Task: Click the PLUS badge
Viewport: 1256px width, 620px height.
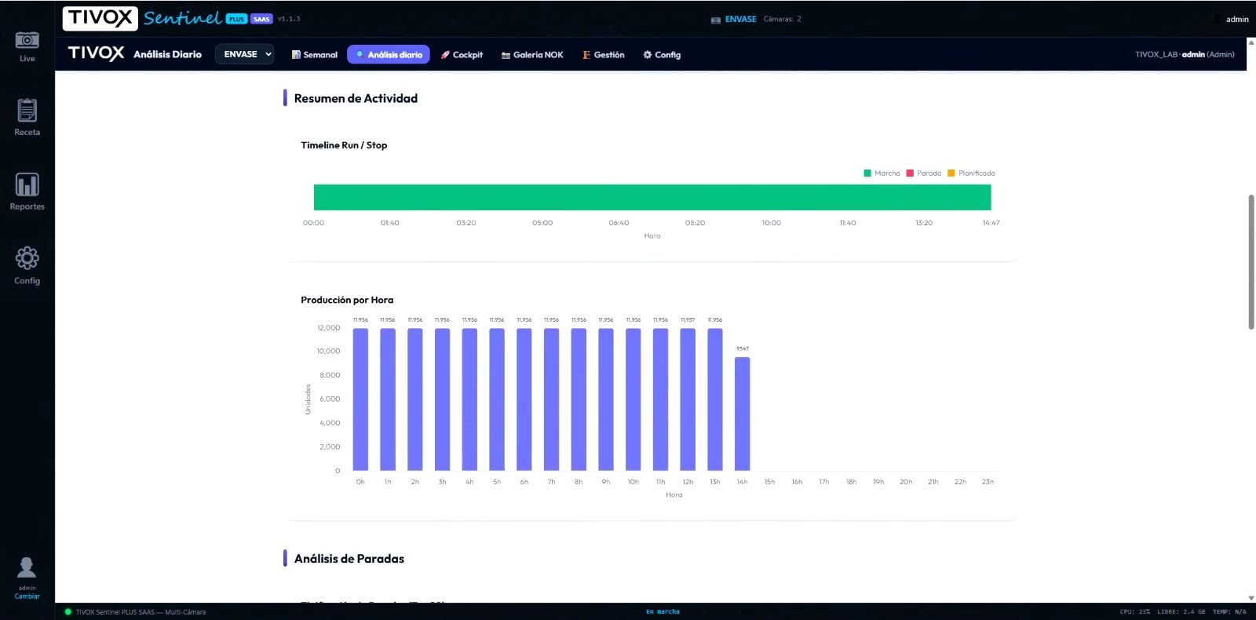Action: tap(236, 19)
